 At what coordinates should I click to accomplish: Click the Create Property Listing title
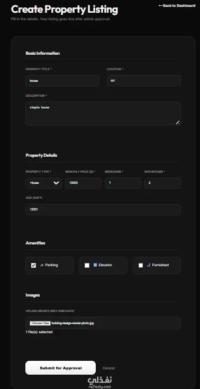(65, 10)
